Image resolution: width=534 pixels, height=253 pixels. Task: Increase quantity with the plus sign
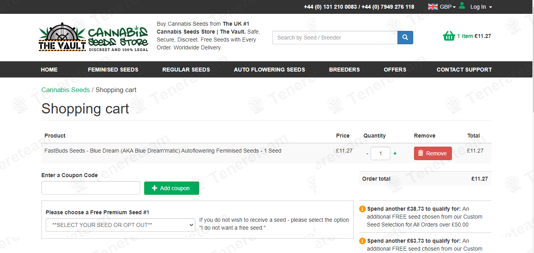click(395, 153)
